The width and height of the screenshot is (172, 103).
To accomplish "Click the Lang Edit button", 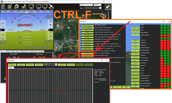I will 87,42.
